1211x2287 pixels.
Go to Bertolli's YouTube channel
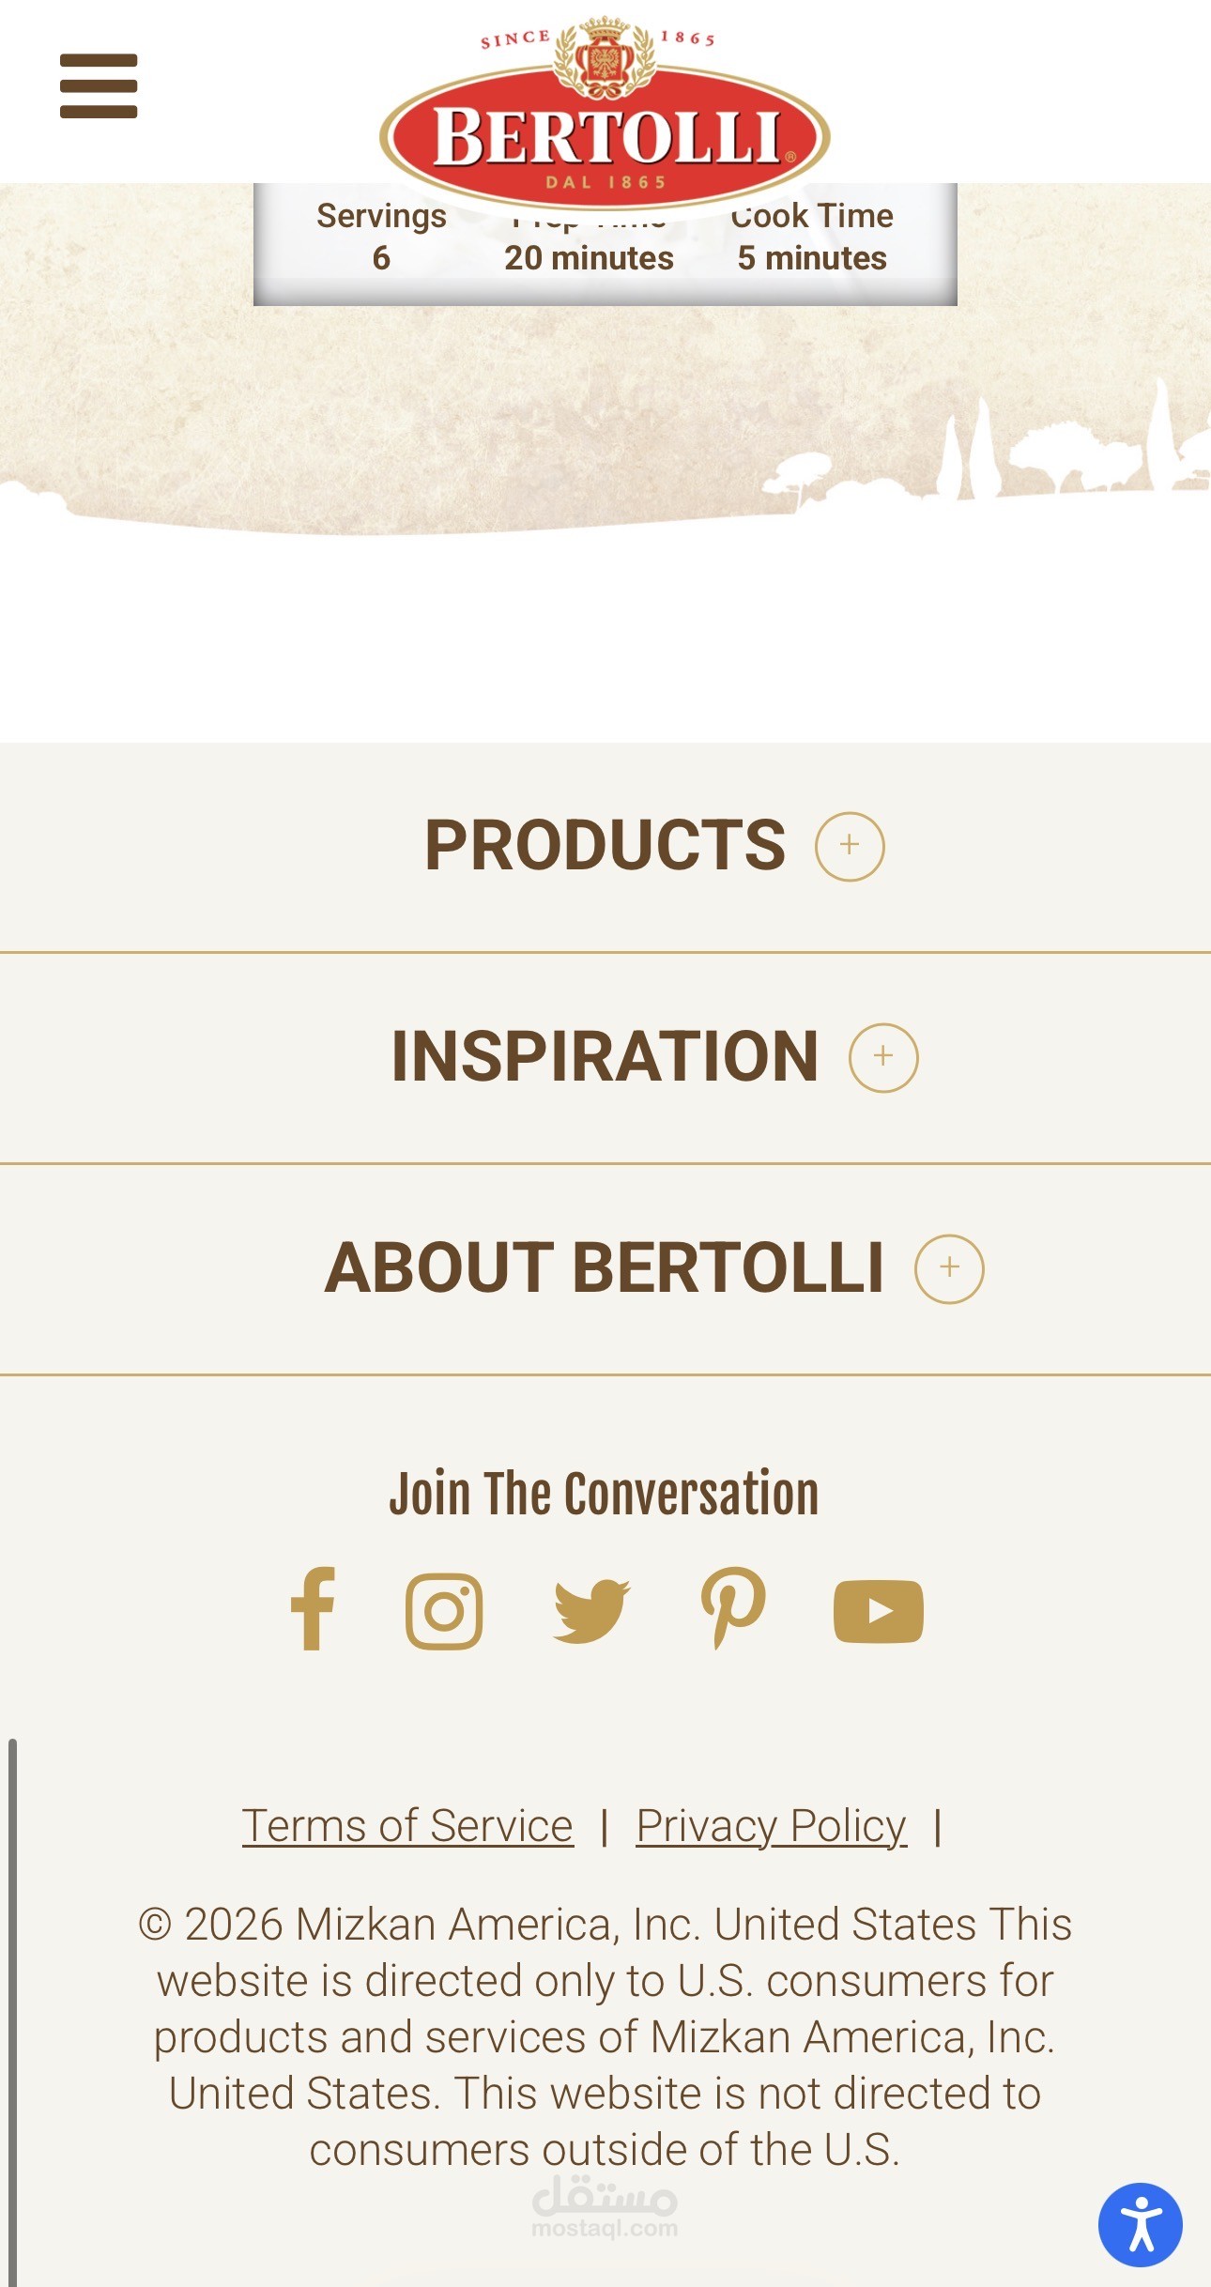tap(878, 1612)
